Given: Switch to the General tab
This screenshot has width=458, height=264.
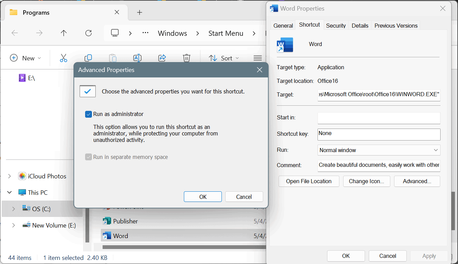Looking at the screenshot, I should click(283, 26).
